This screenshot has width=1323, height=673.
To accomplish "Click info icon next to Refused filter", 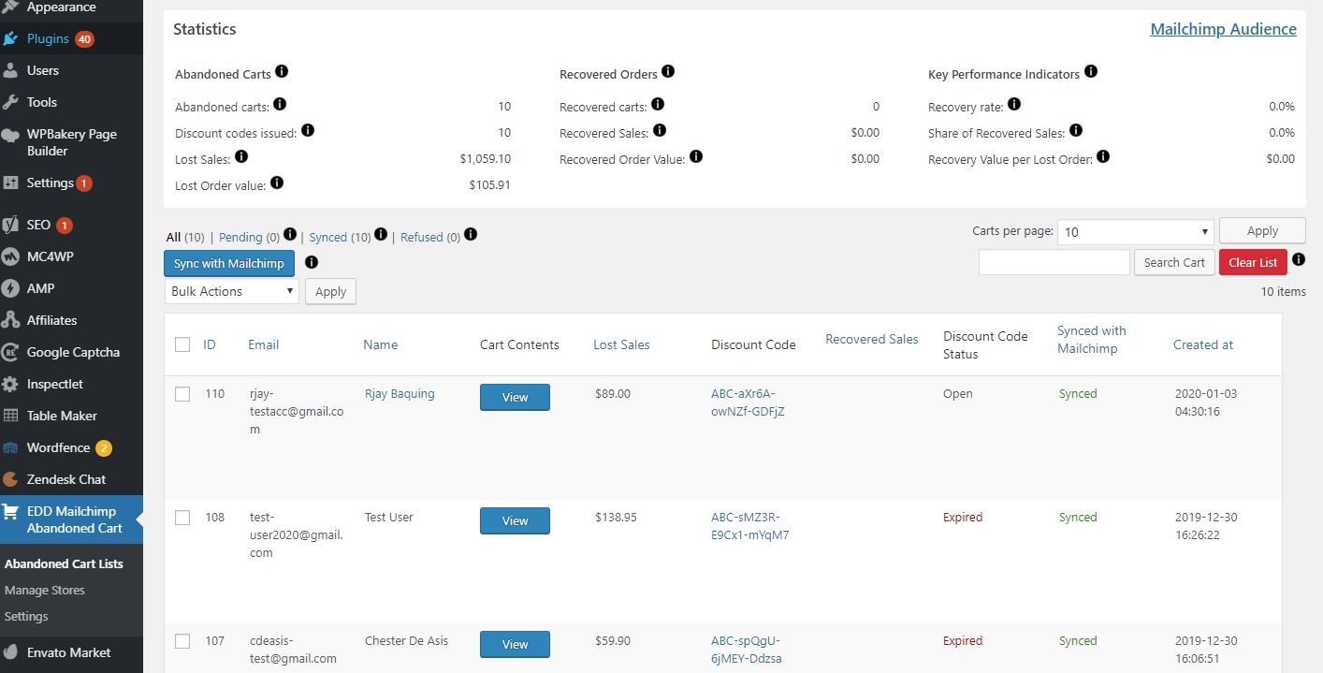I will point(471,235).
